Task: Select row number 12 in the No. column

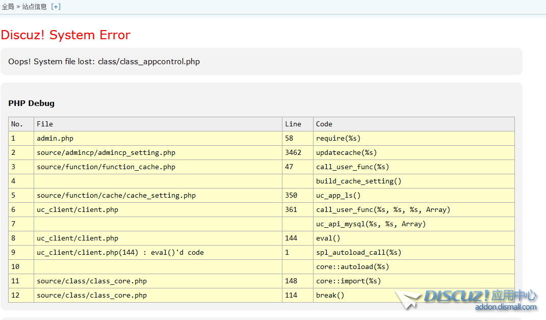Action: (21, 295)
